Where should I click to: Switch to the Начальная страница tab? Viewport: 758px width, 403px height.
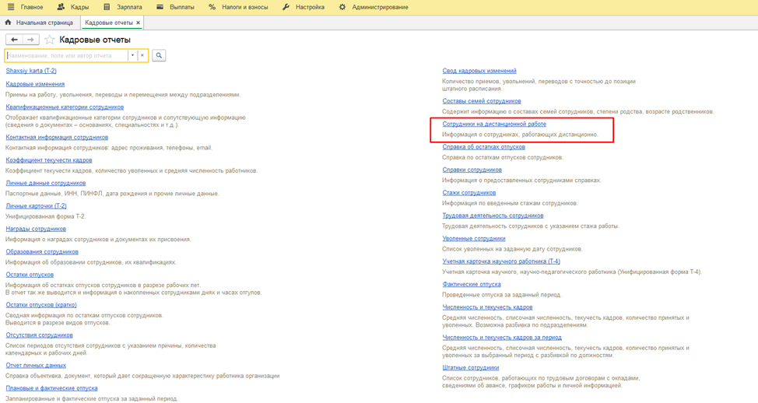(44, 23)
